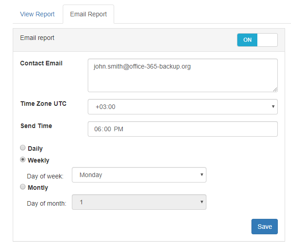This screenshot has height=242, width=291.
Task: Click the Save button
Action: point(265,227)
